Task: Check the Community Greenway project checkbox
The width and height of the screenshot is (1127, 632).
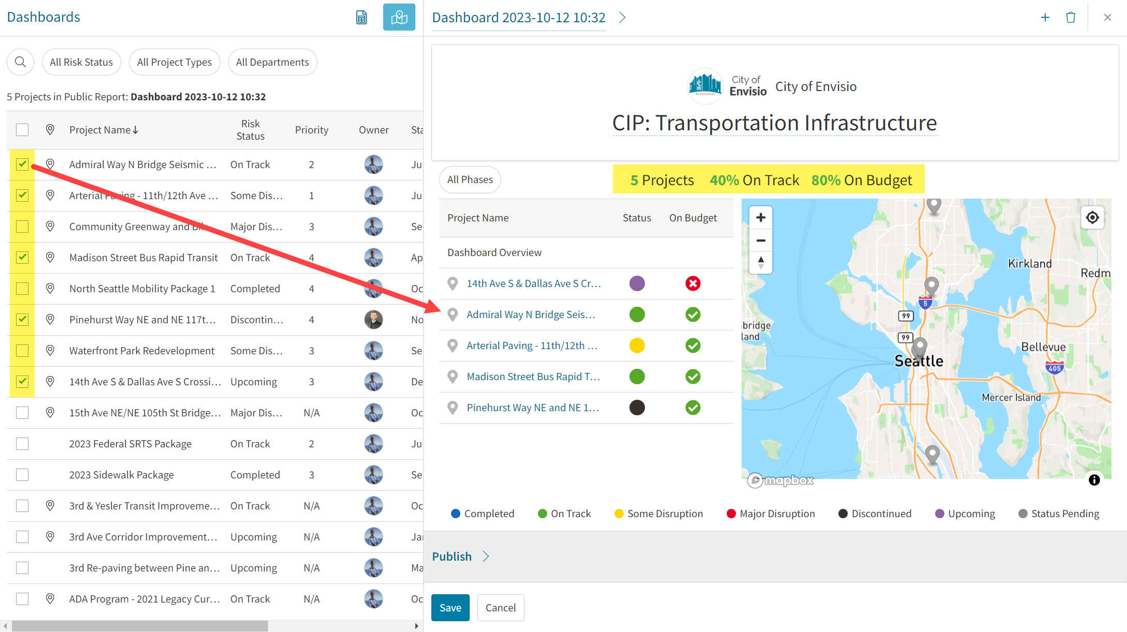Action: 22,227
